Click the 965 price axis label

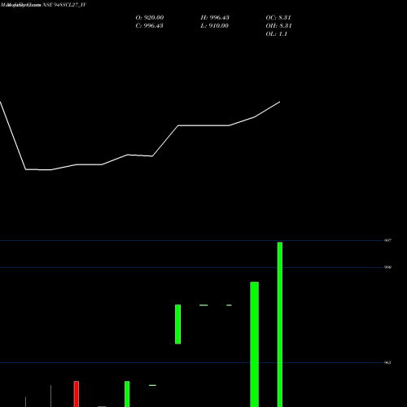click(x=387, y=362)
